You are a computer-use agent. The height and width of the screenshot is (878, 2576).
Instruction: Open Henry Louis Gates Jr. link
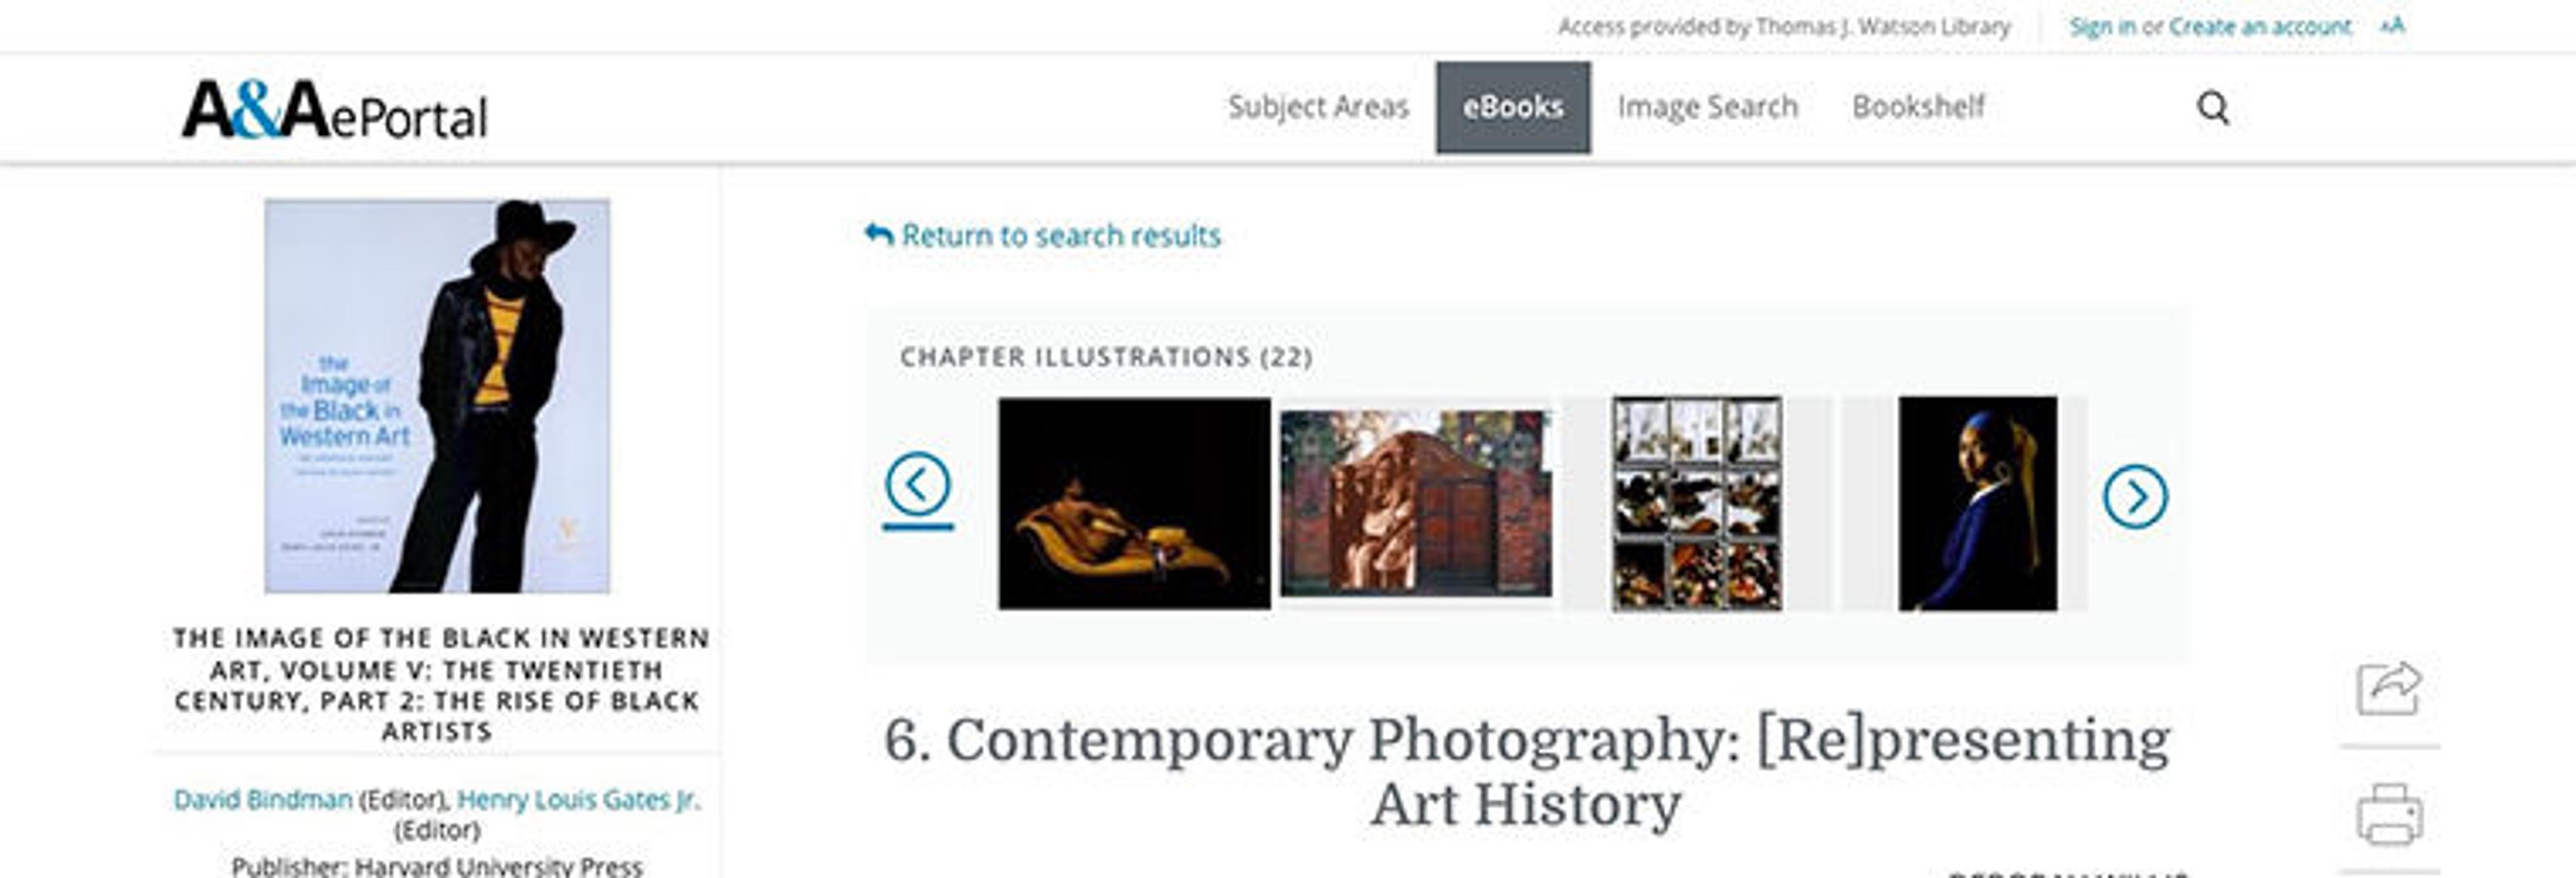579,799
